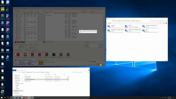Viewport: 176px width, 99px height.
Task: Switch to the Home ribbon tab
Action: click(18, 70)
